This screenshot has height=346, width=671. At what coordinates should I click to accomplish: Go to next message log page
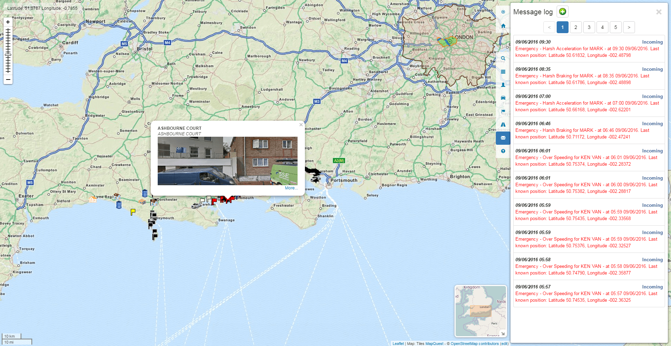(629, 27)
